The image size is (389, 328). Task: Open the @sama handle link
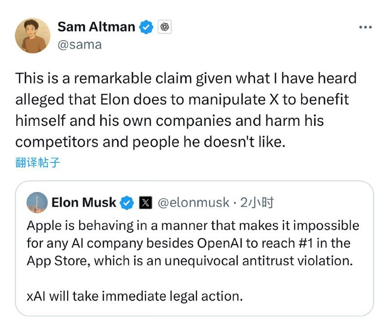pyautogui.click(x=79, y=45)
